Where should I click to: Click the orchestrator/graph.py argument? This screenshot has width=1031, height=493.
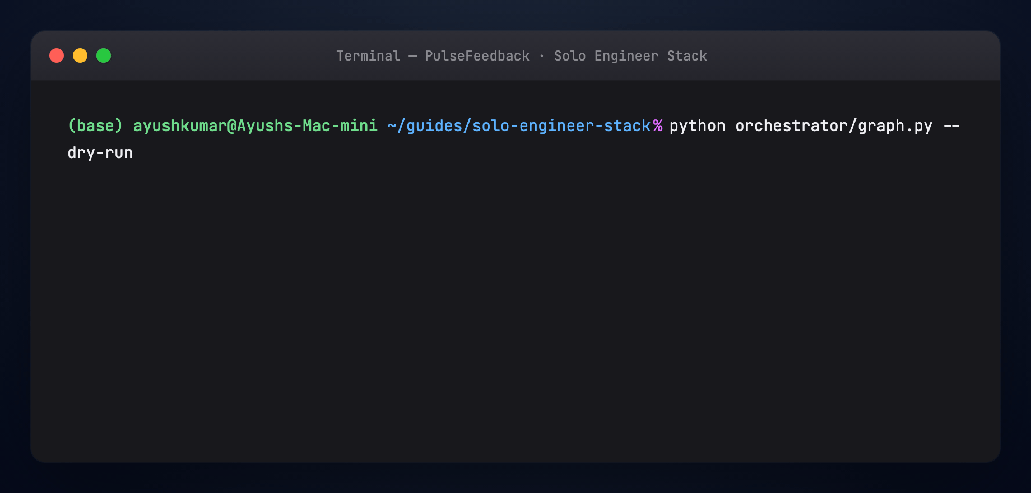[x=834, y=125]
